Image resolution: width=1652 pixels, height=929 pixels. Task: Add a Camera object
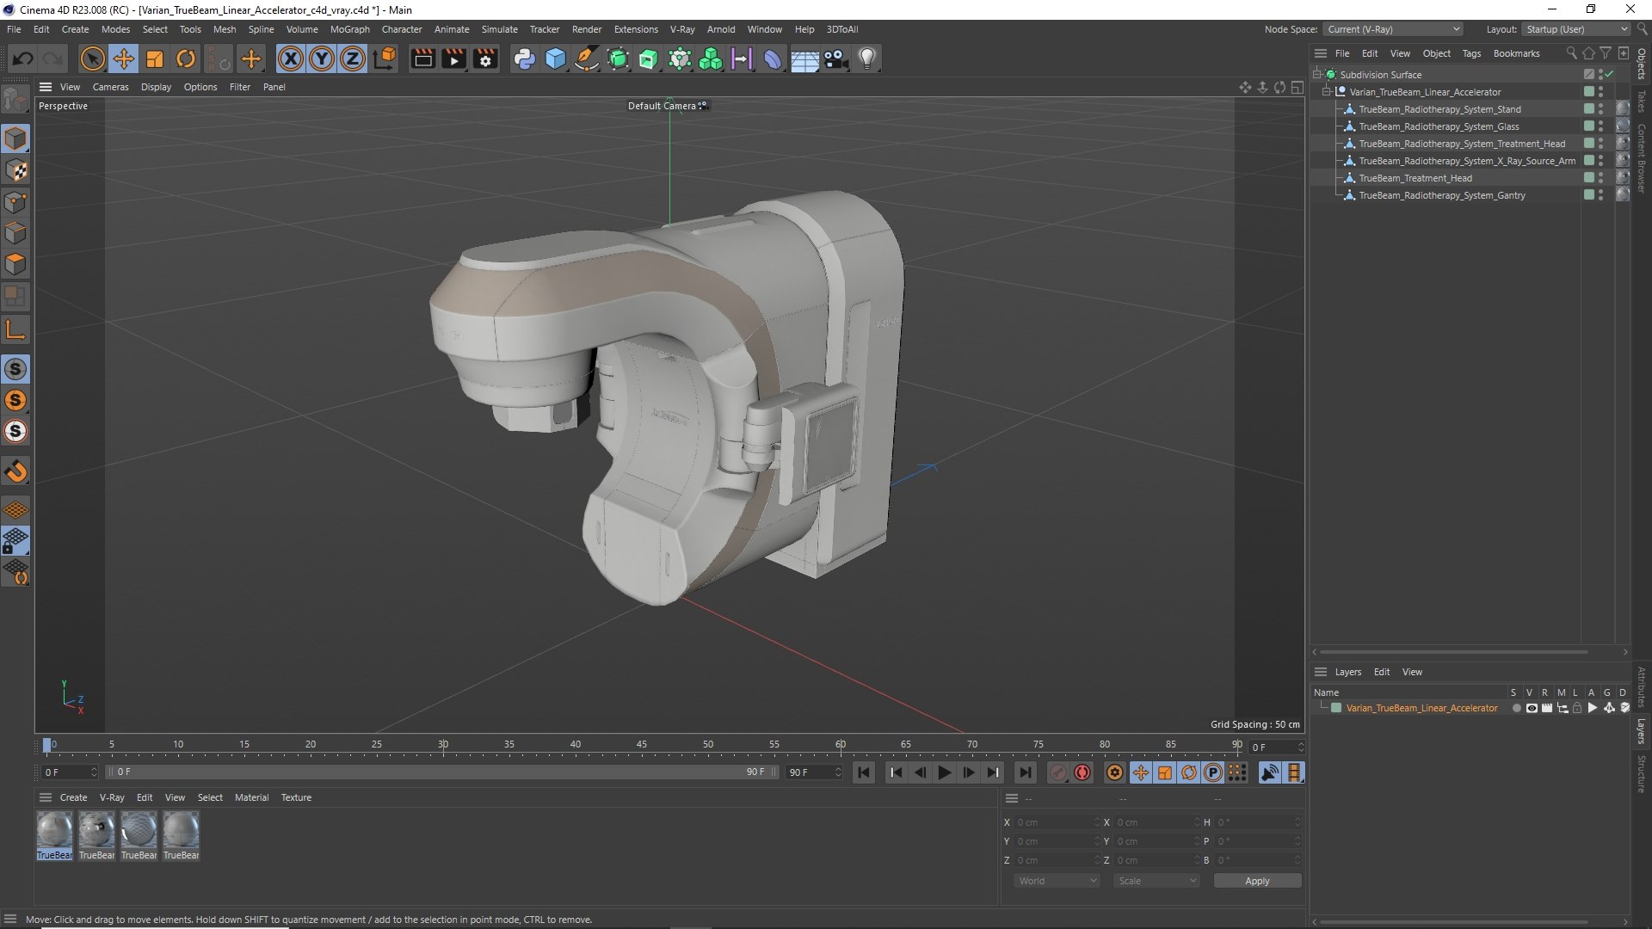click(835, 58)
